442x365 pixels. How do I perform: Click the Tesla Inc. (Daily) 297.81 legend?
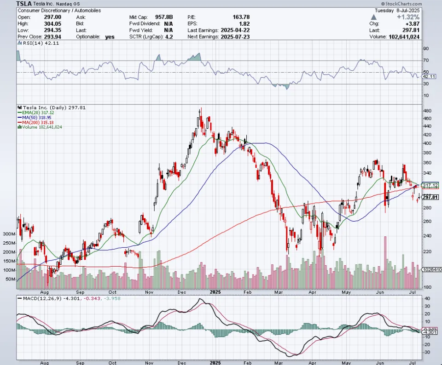coord(54,108)
